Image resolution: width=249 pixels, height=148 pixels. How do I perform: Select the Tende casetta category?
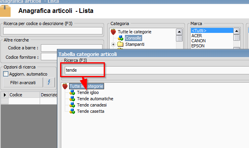90,111
